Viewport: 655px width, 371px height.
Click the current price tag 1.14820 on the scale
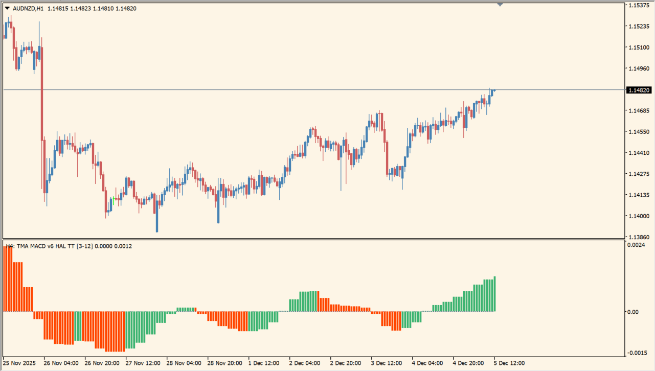click(x=640, y=89)
